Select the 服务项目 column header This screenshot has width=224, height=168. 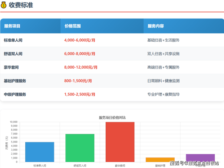12,26
